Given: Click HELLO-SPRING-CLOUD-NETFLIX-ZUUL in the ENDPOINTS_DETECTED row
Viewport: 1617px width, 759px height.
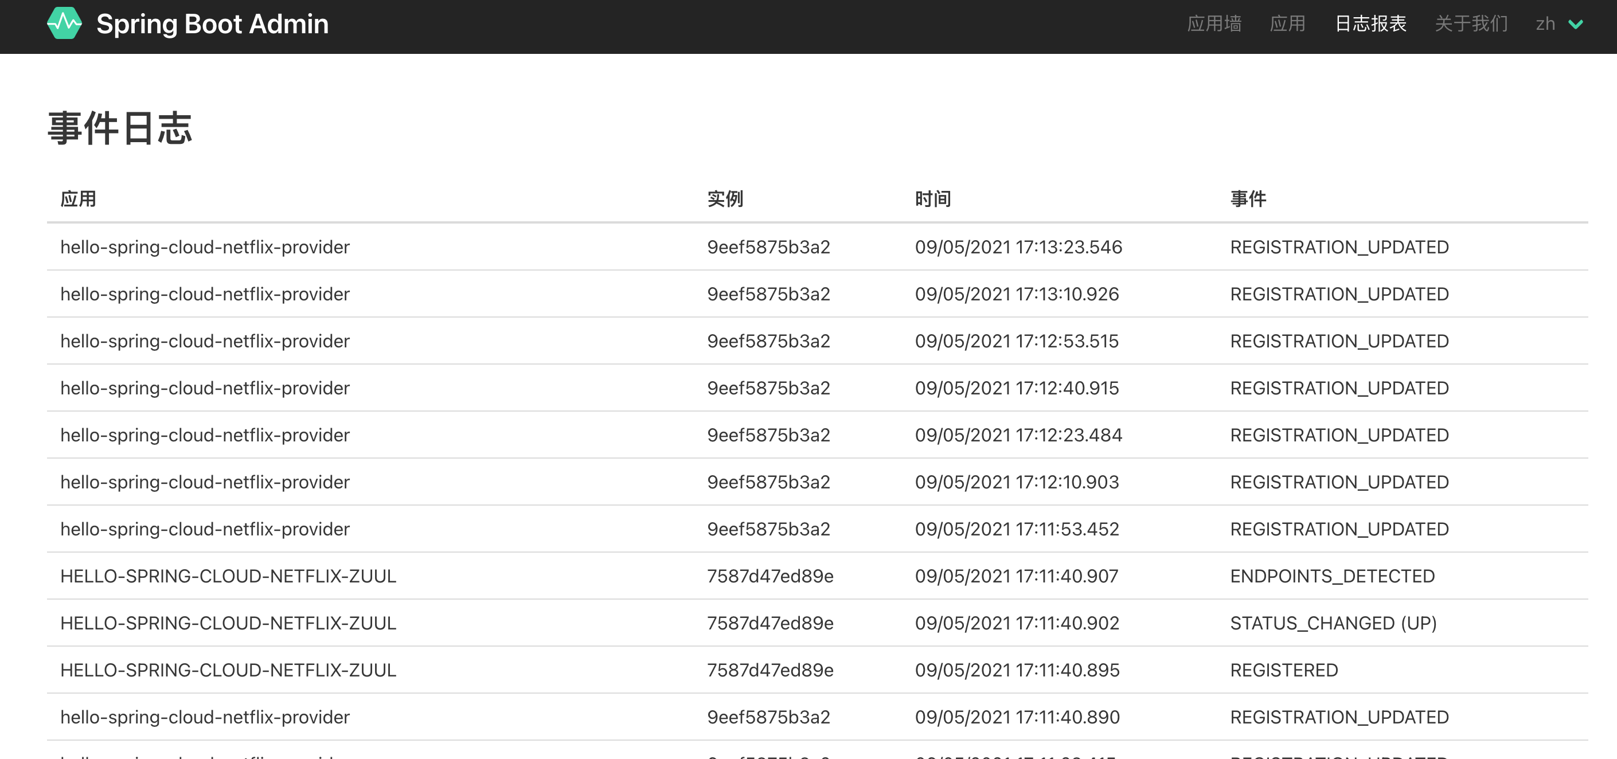Looking at the screenshot, I should tap(228, 576).
